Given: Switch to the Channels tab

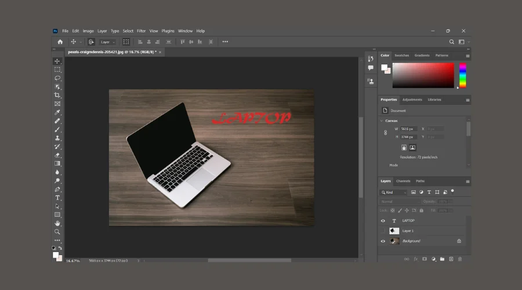Looking at the screenshot, I should point(403,181).
